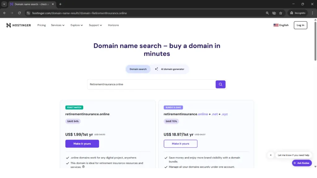
Task: Click the browser forward arrow
Action: (x=12, y=13)
